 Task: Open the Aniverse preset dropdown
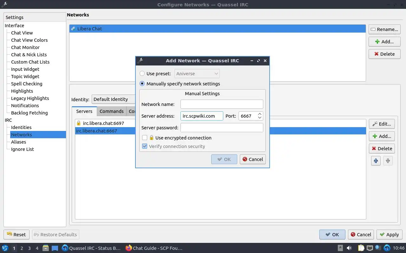(197, 74)
